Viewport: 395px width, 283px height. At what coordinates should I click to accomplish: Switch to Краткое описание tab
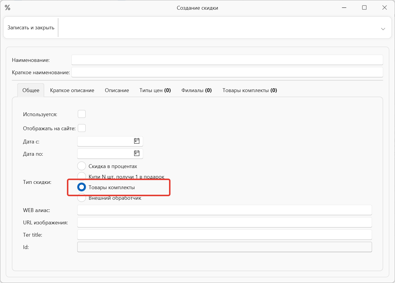(72, 90)
